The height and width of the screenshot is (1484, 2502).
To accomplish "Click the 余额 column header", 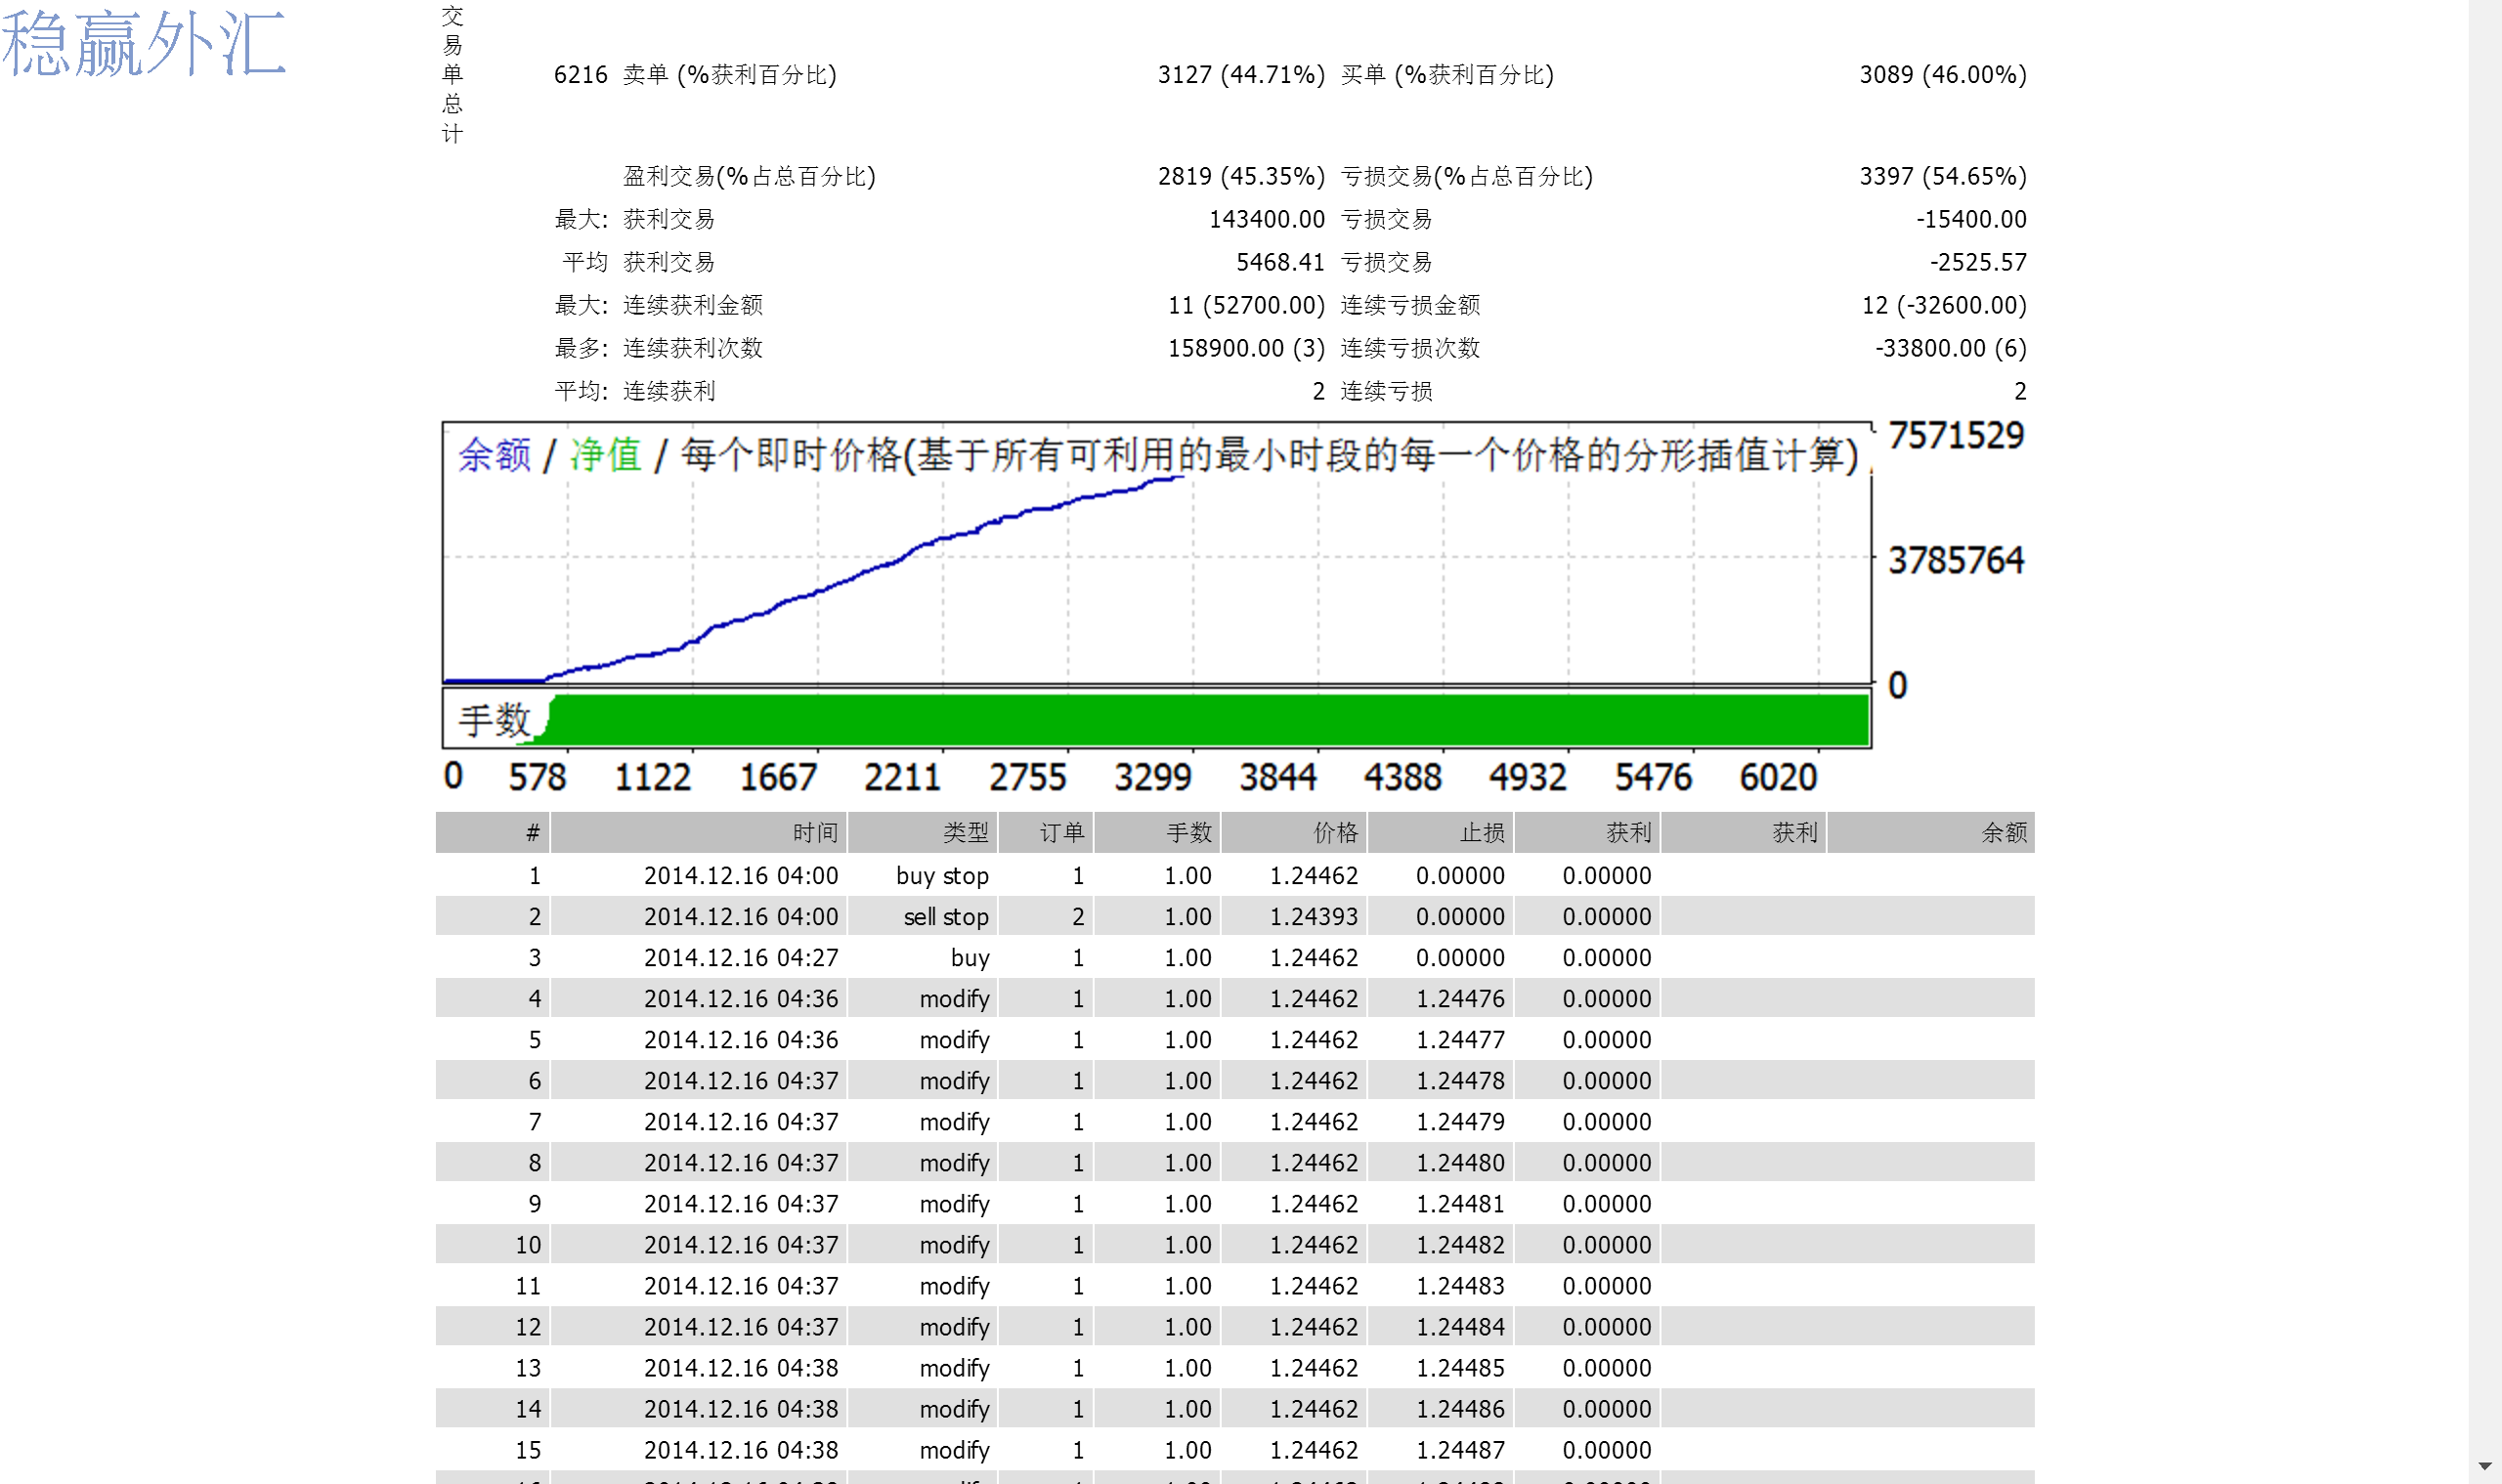I will click(1931, 832).
